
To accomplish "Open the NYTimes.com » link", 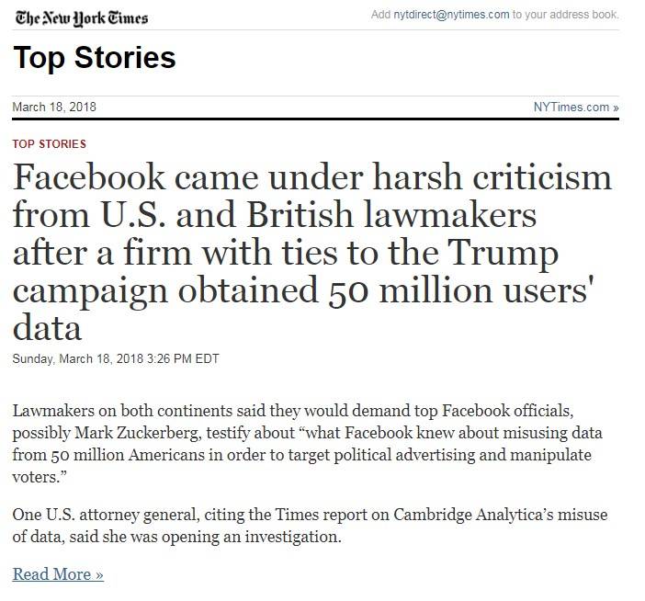I will pyautogui.click(x=575, y=108).
